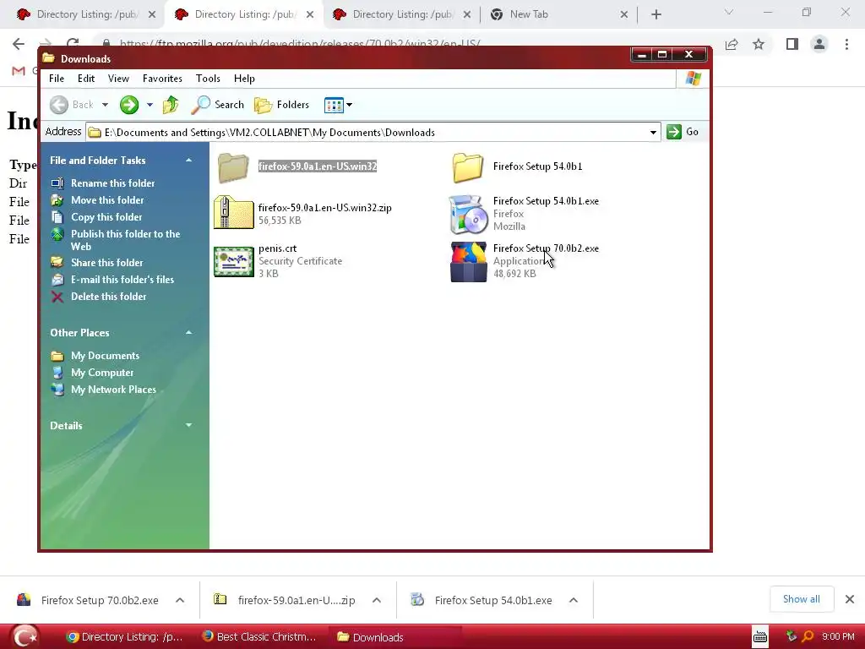This screenshot has width=865, height=649.
Task: Select the penis.crt certificate icon
Action: point(233,262)
